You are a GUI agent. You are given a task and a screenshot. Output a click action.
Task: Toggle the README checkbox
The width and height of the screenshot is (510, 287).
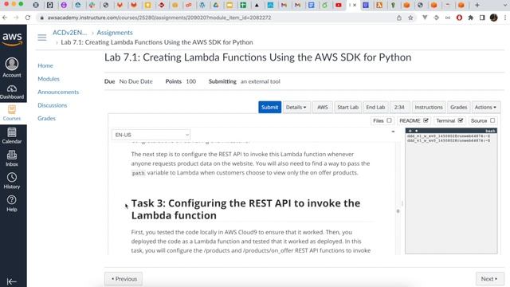(x=426, y=120)
